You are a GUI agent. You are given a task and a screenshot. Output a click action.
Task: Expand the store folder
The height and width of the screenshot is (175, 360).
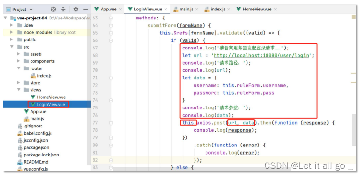(19, 82)
